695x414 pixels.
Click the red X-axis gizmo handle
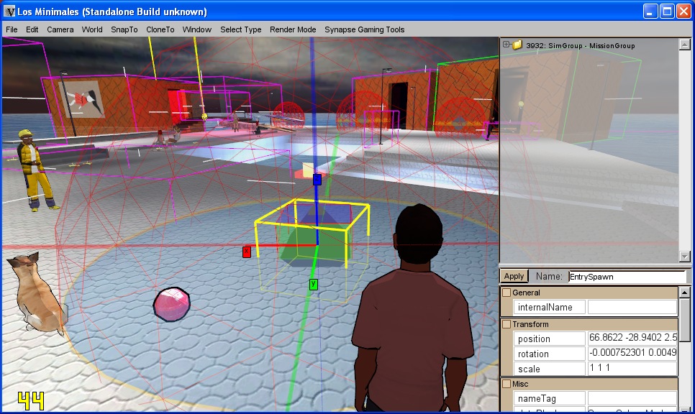246,252
